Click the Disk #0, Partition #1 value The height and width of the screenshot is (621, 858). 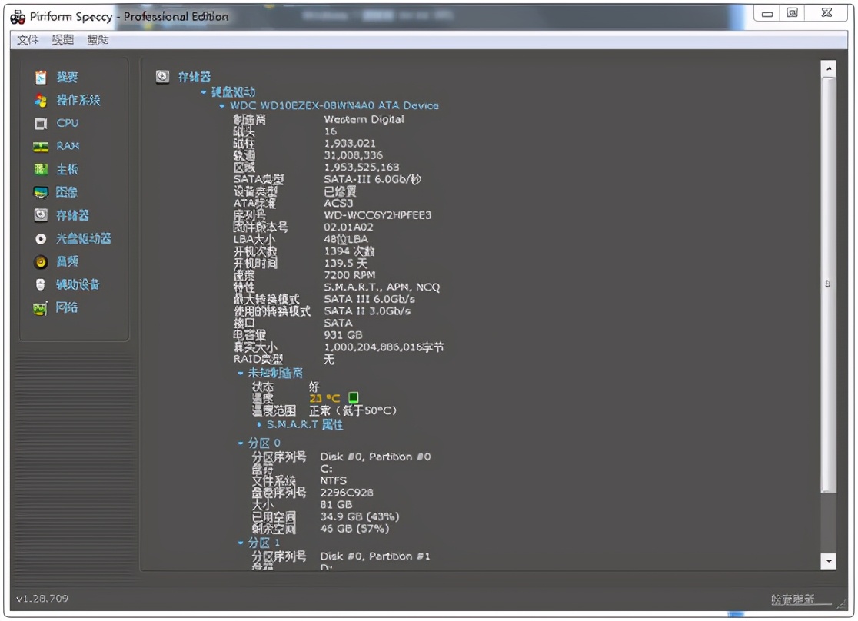pyautogui.click(x=375, y=556)
